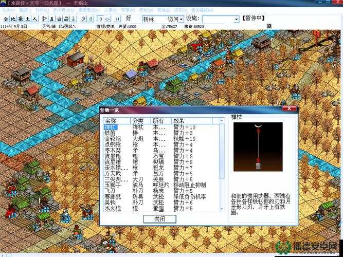343x257 pixels.
Task: Open the 人事 menu
Action: [110, 10]
